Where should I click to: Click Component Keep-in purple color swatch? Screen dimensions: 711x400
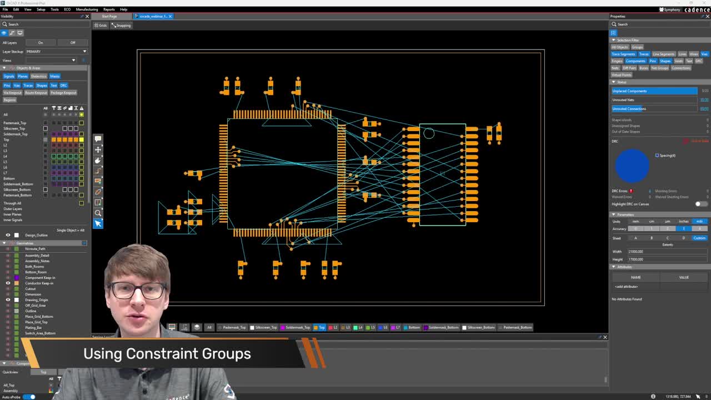(x=17, y=278)
